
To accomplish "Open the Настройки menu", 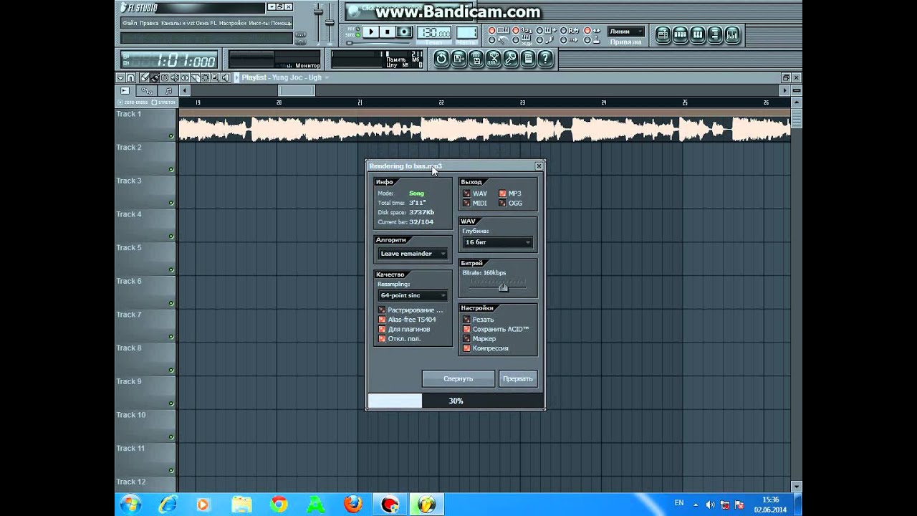I will (233, 23).
